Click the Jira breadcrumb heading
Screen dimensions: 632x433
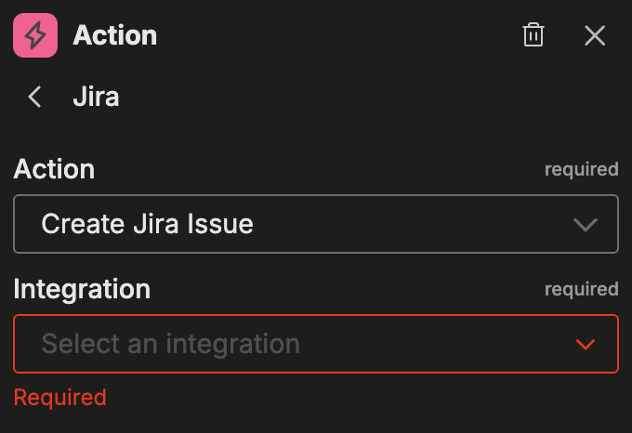coord(96,97)
